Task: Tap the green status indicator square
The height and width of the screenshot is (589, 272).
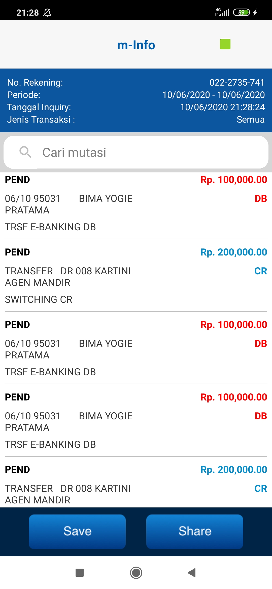Action: (x=225, y=44)
